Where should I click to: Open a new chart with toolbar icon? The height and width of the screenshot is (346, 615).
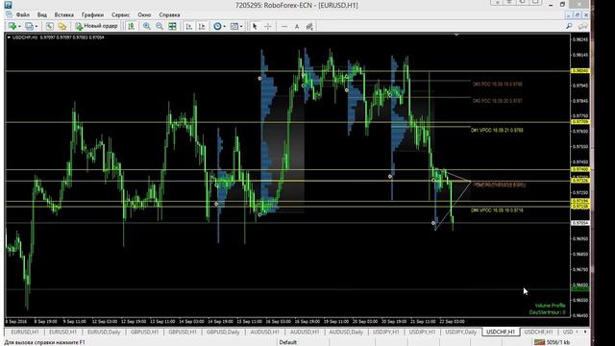pyautogui.click(x=12, y=26)
